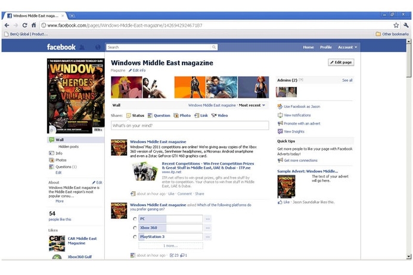
Task: Open Photos in the left sidebar
Action: 58,160
